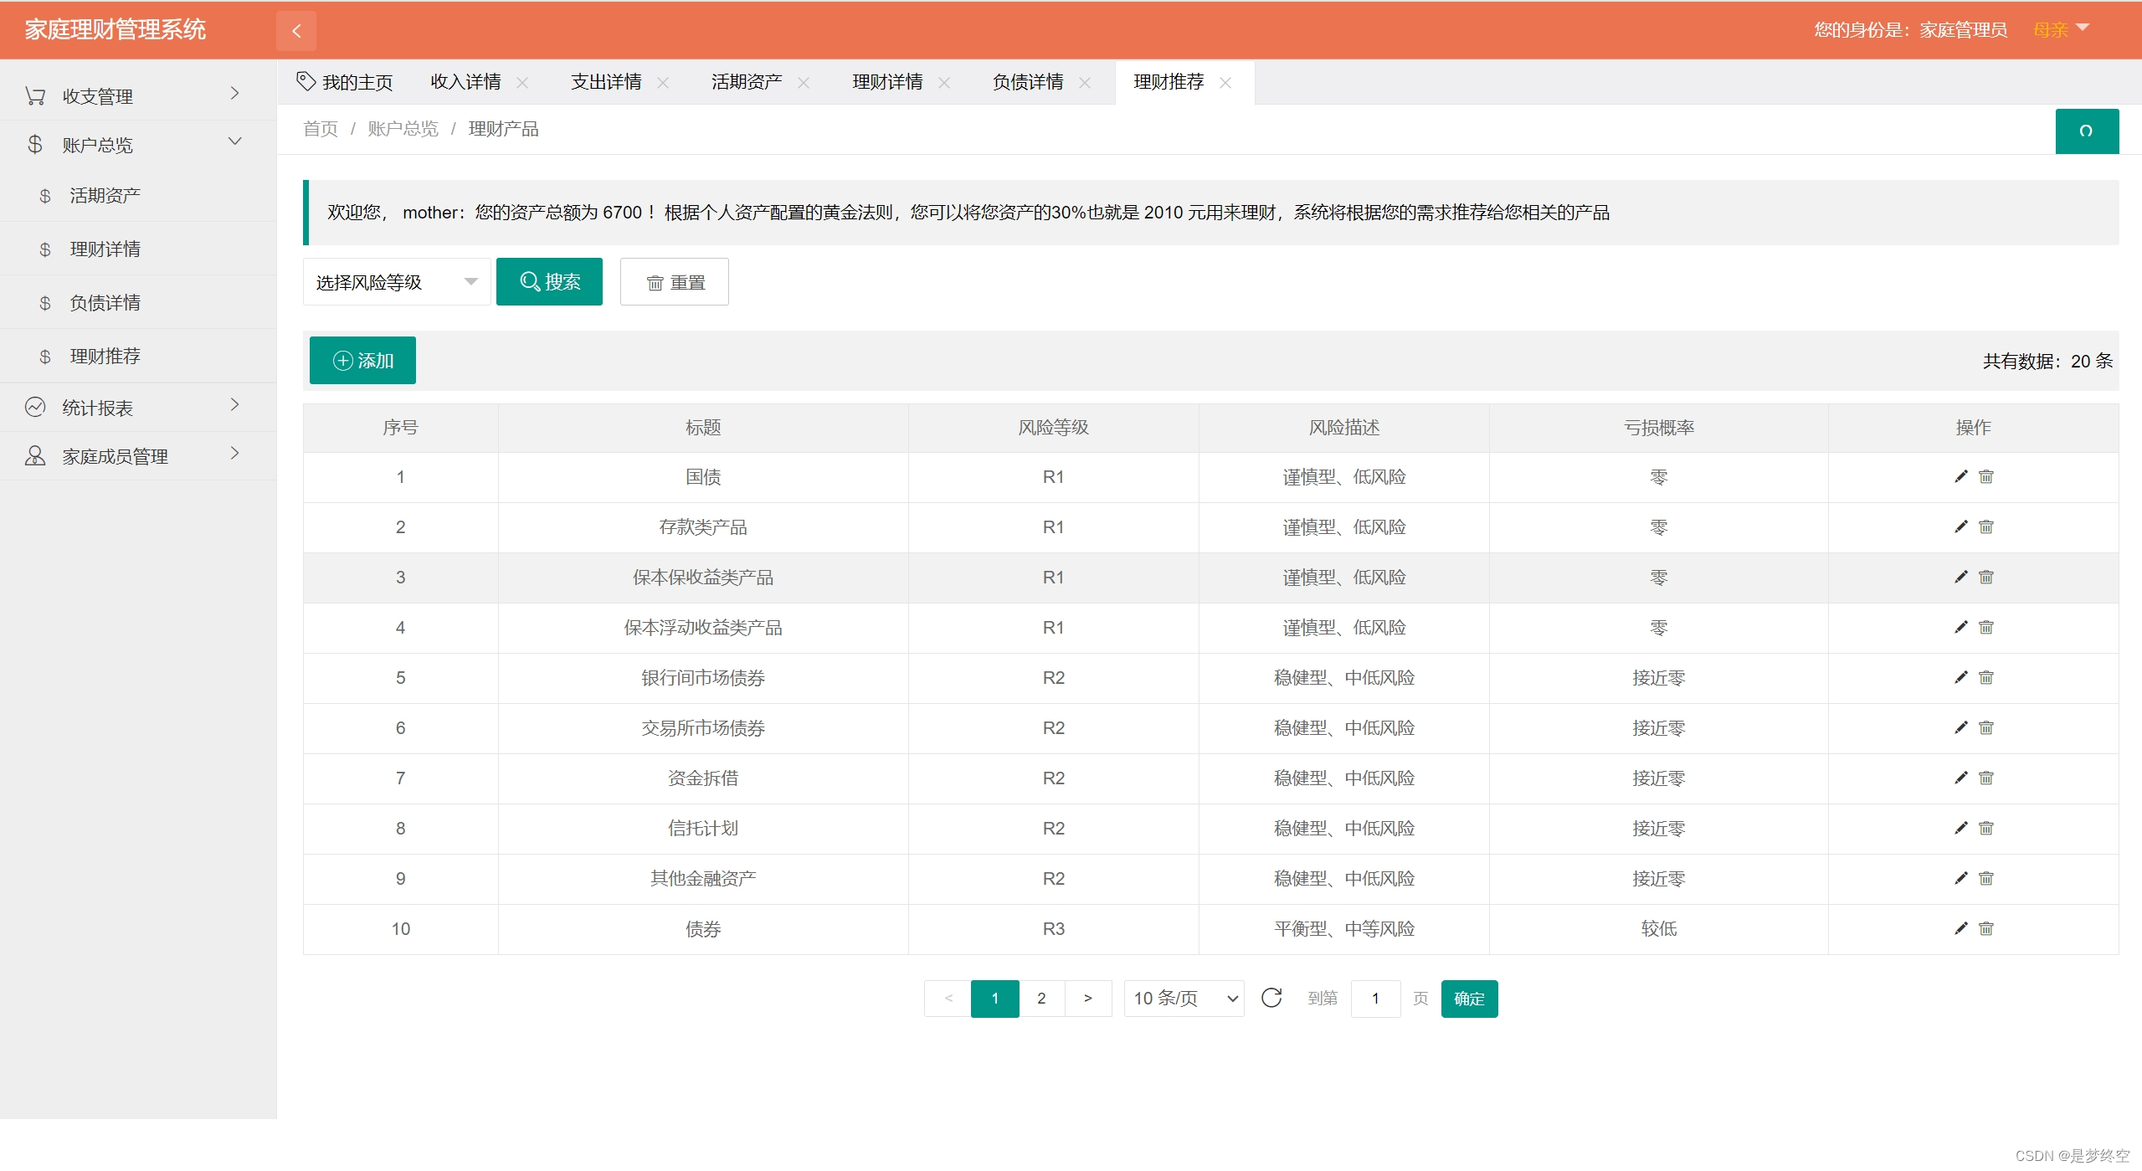Click the refresh icon in pagination bar
This screenshot has width=2142, height=1171.
1271,998
